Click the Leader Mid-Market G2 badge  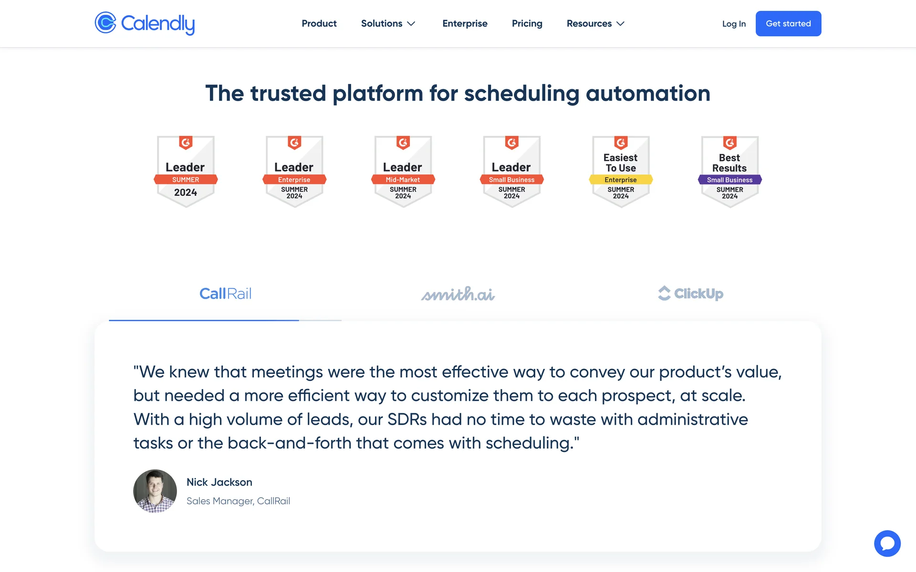point(403,172)
